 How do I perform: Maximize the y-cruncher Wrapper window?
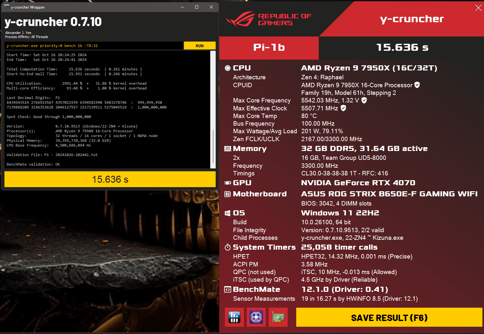197,7
